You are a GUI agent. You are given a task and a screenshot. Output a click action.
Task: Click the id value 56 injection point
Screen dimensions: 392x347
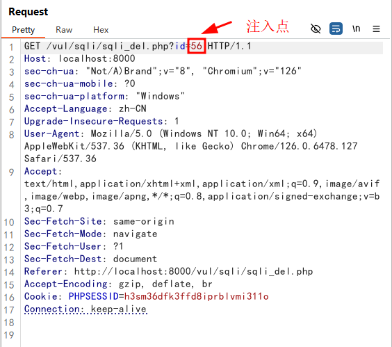pos(197,46)
